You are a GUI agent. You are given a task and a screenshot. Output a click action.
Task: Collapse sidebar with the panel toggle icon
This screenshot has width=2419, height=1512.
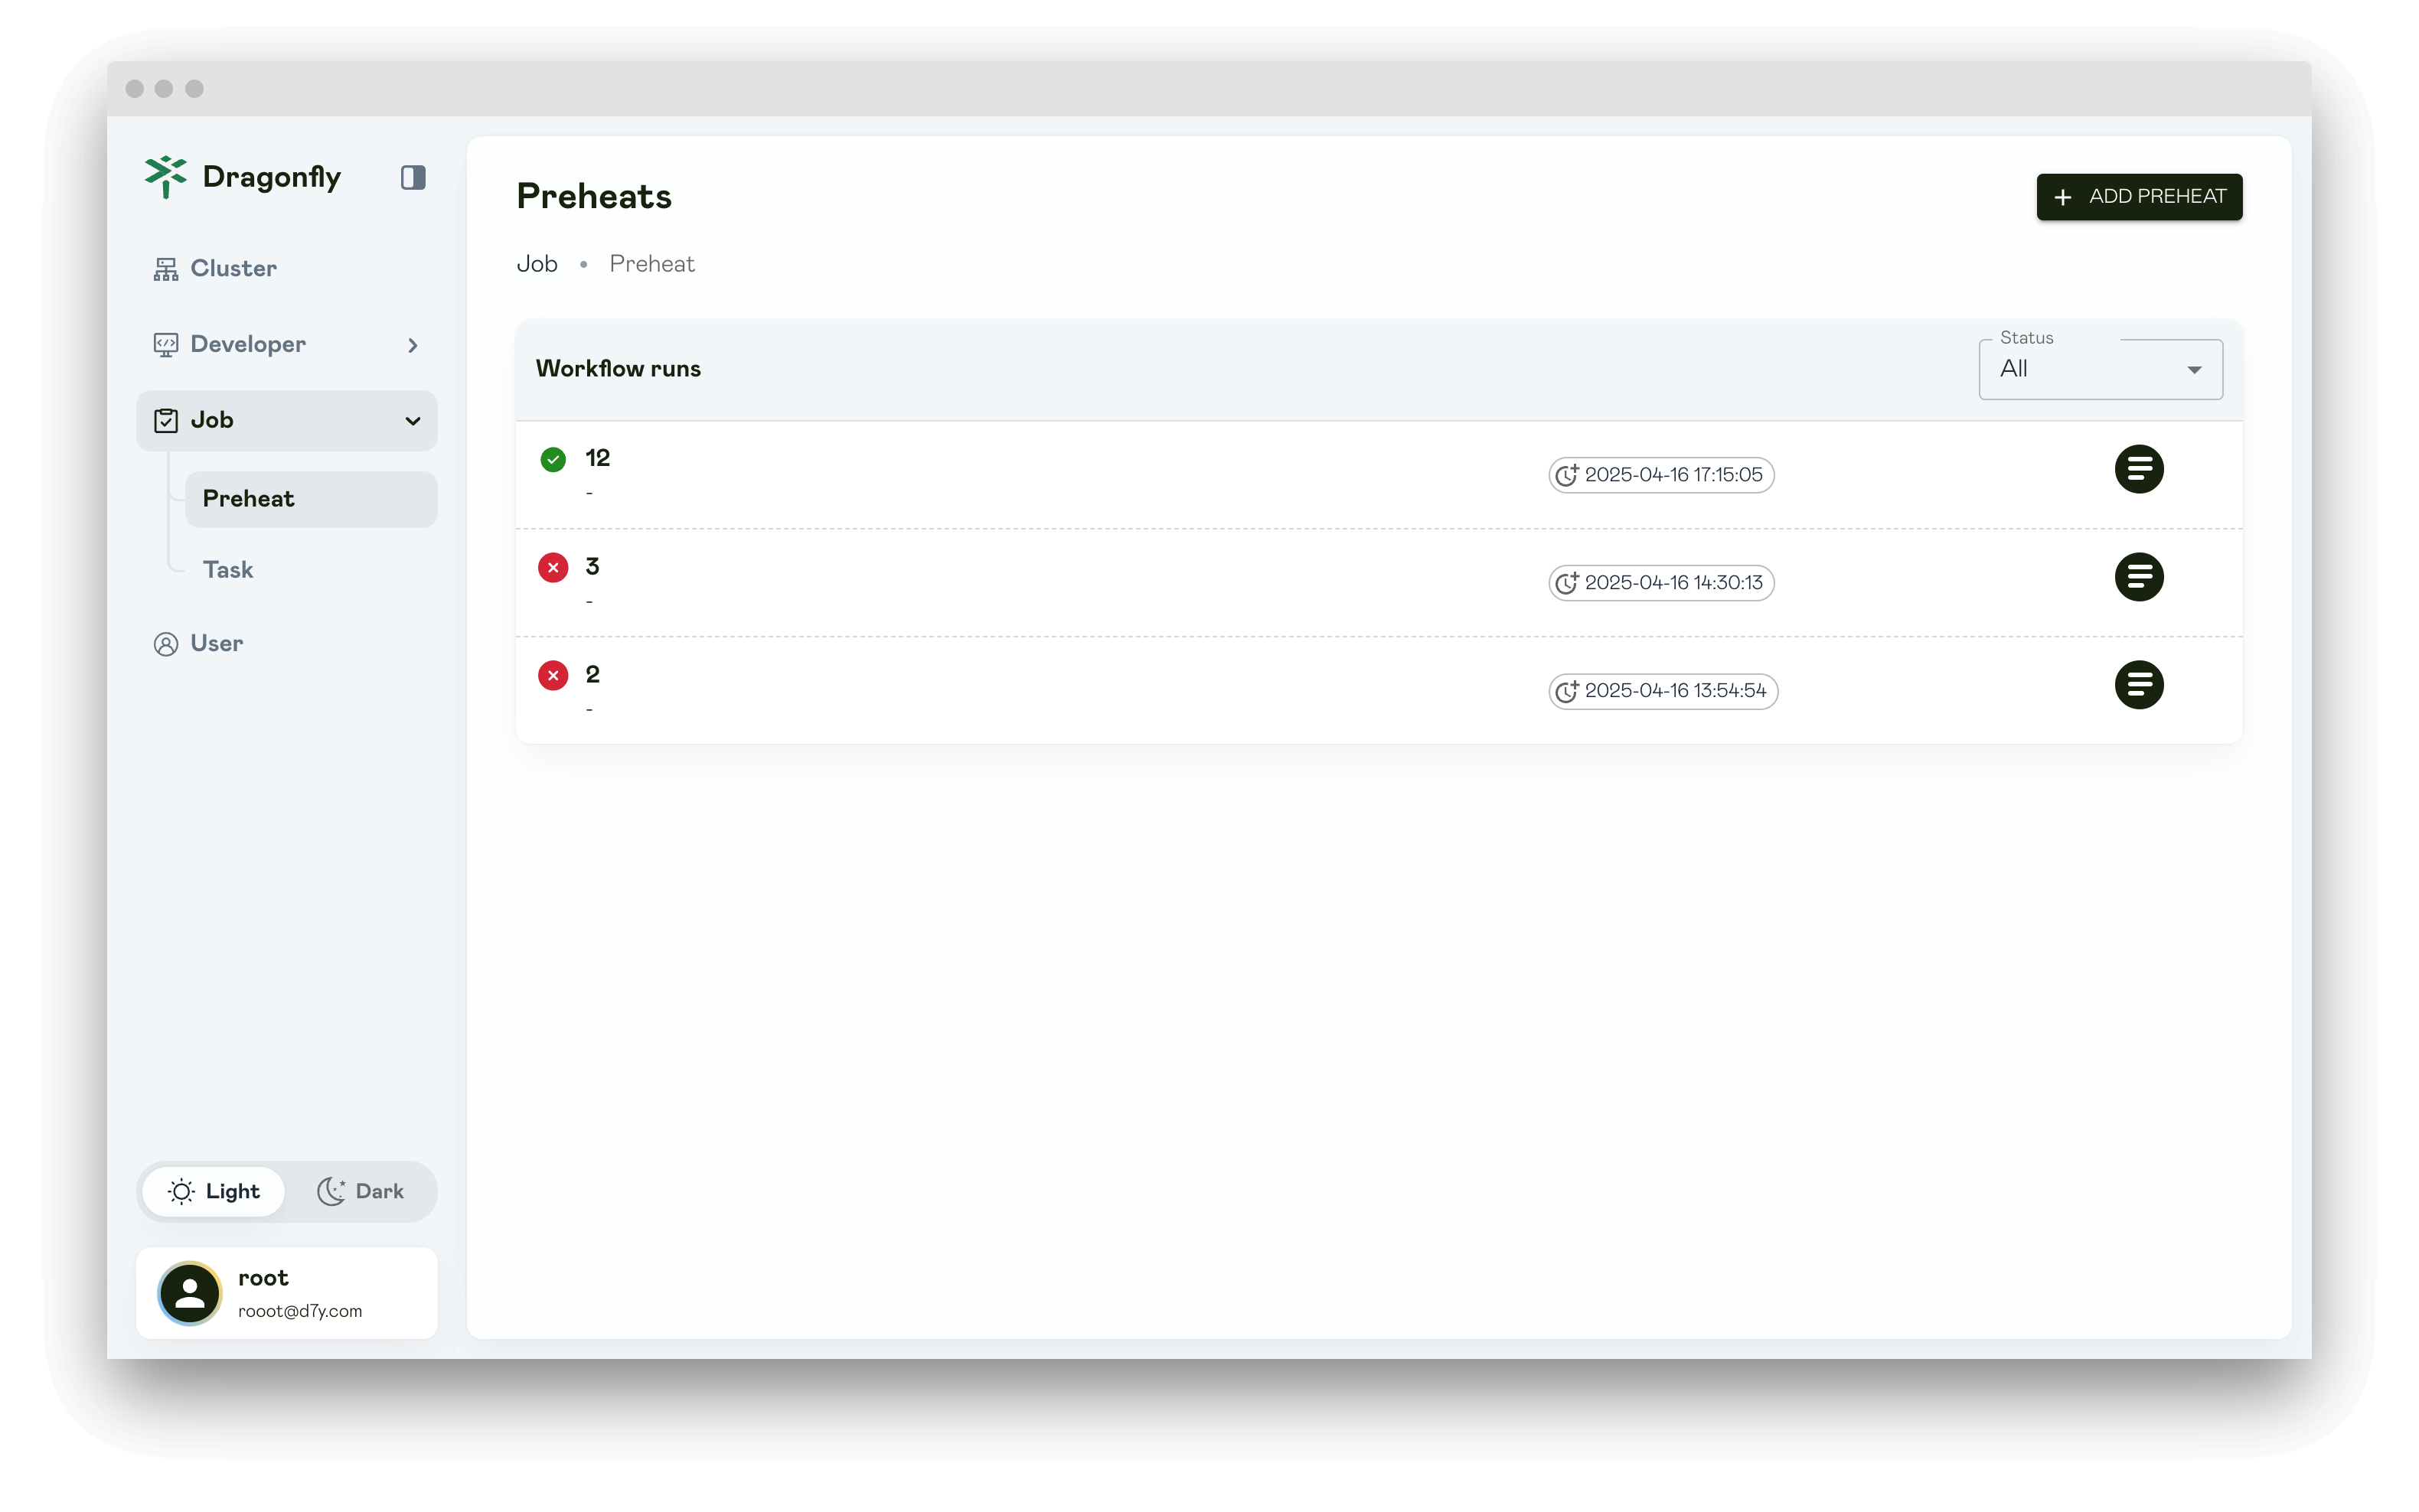click(412, 178)
